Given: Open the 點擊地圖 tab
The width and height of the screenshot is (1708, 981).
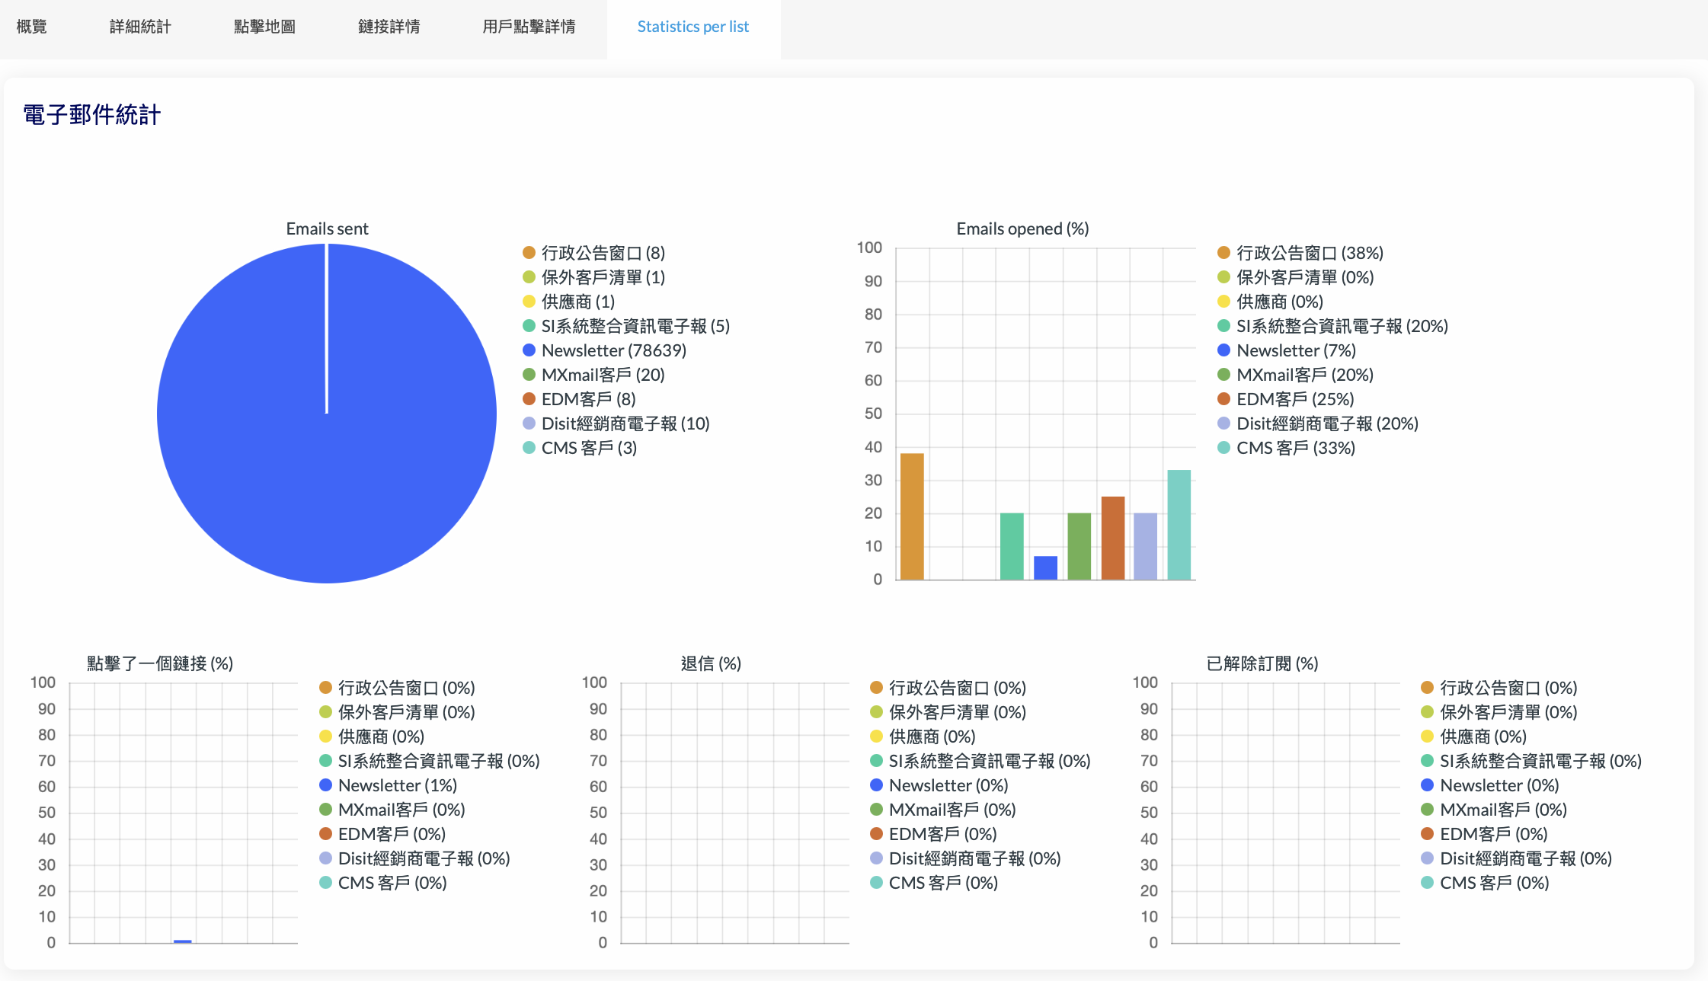Looking at the screenshot, I should click(x=264, y=27).
